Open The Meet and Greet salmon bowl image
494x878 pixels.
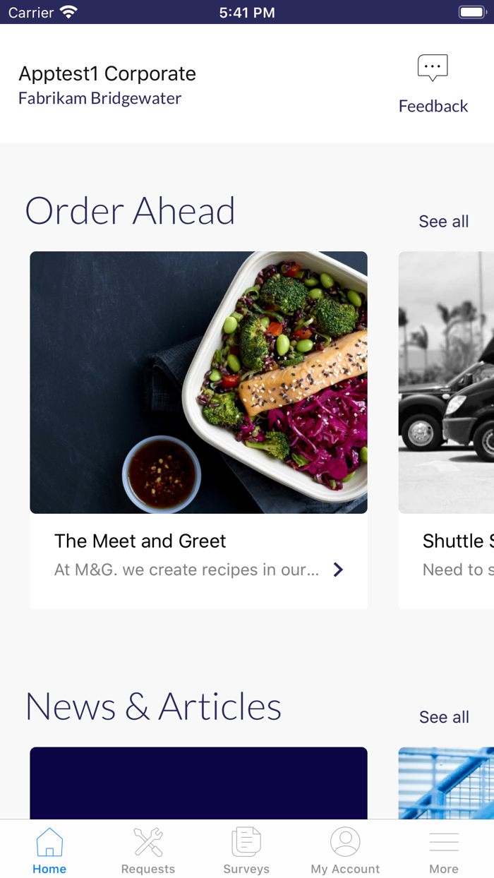click(198, 381)
